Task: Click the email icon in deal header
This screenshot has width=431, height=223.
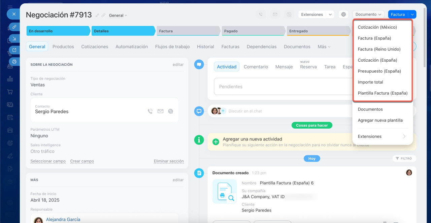Action: (275, 14)
